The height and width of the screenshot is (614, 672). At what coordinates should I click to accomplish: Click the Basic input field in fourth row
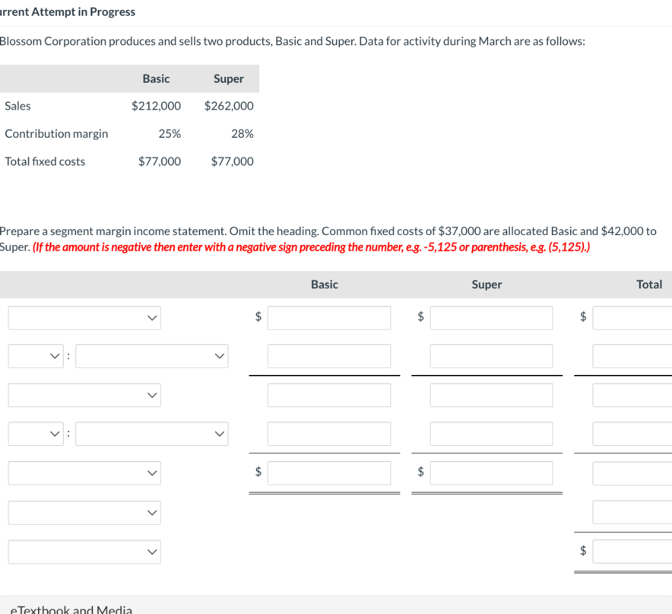329,433
